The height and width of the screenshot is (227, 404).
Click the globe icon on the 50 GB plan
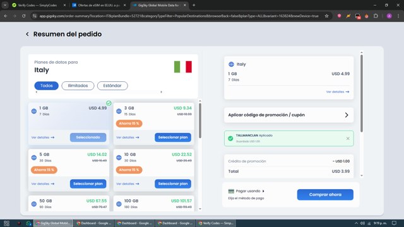[33, 204]
